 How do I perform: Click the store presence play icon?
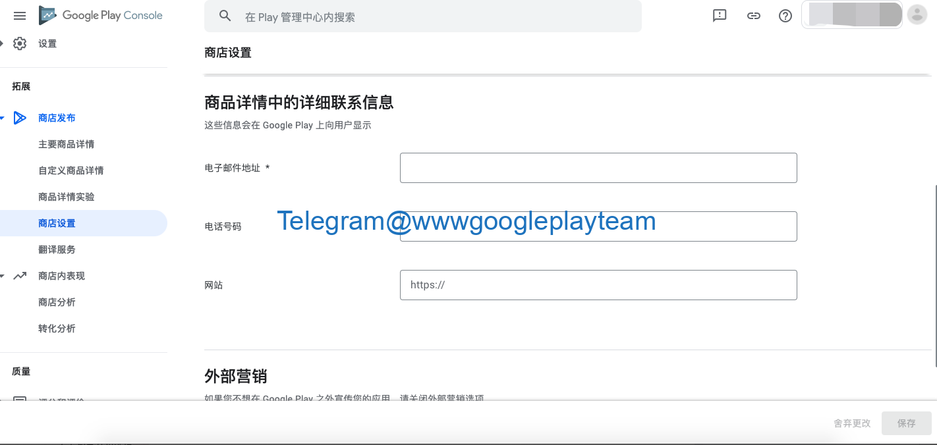(20, 118)
